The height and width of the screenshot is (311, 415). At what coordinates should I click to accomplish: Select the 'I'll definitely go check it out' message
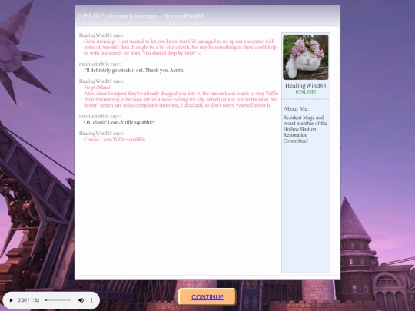pos(134,71)
